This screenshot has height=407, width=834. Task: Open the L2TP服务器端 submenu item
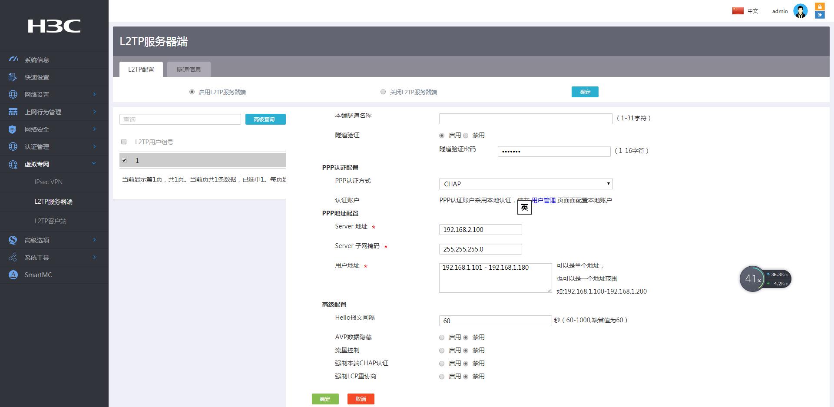click(53, 202)
